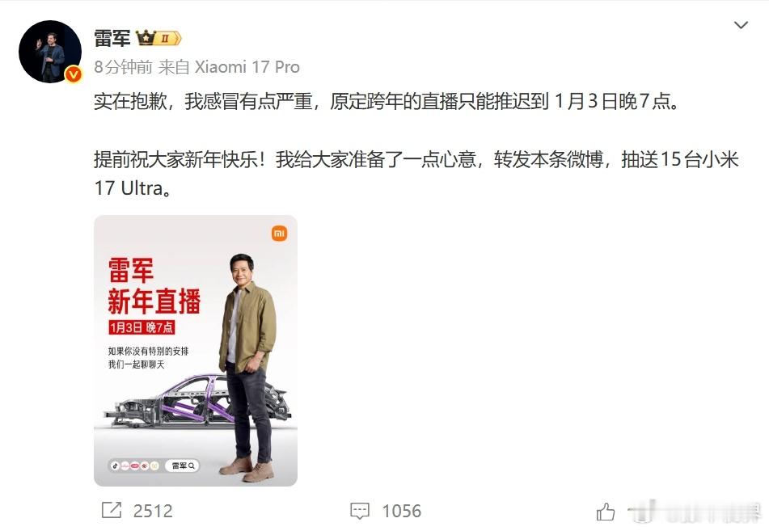The image size is (769, 531).
Task: Click the magnifier in 雷军 search pill
Action: coord(192,466)
